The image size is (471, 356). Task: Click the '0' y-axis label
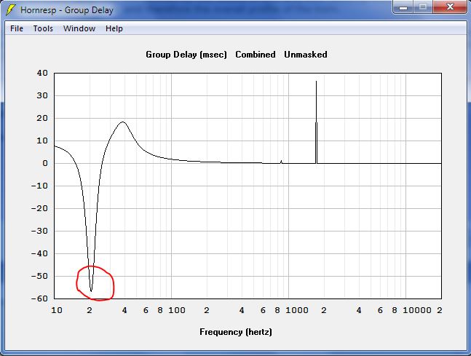45,163
